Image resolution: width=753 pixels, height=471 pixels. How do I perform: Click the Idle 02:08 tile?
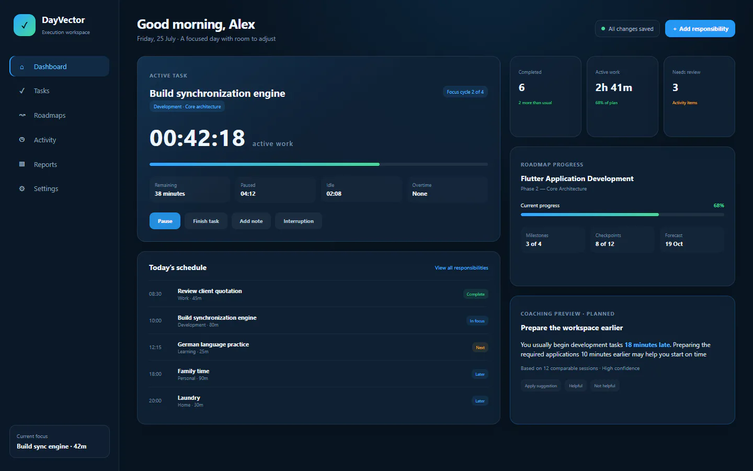361,189
